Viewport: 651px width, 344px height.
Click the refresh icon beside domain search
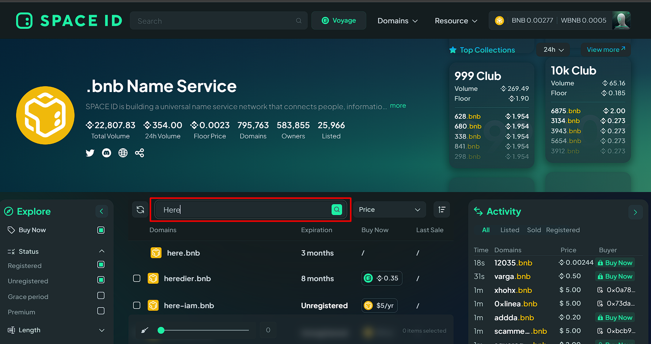click(140, 210)
